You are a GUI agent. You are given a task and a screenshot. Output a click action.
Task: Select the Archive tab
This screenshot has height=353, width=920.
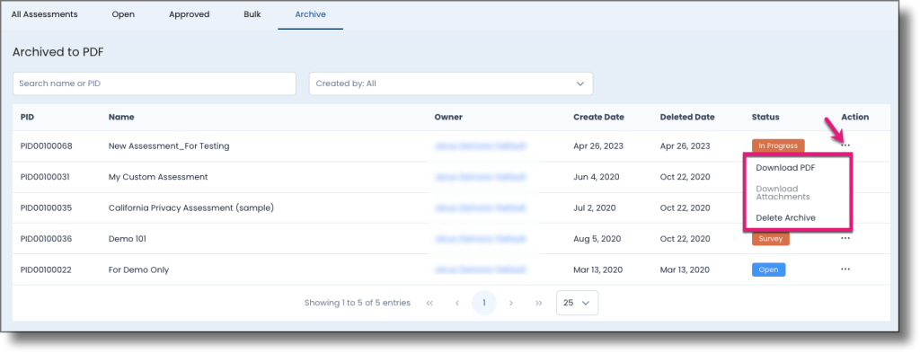[310, 14]
